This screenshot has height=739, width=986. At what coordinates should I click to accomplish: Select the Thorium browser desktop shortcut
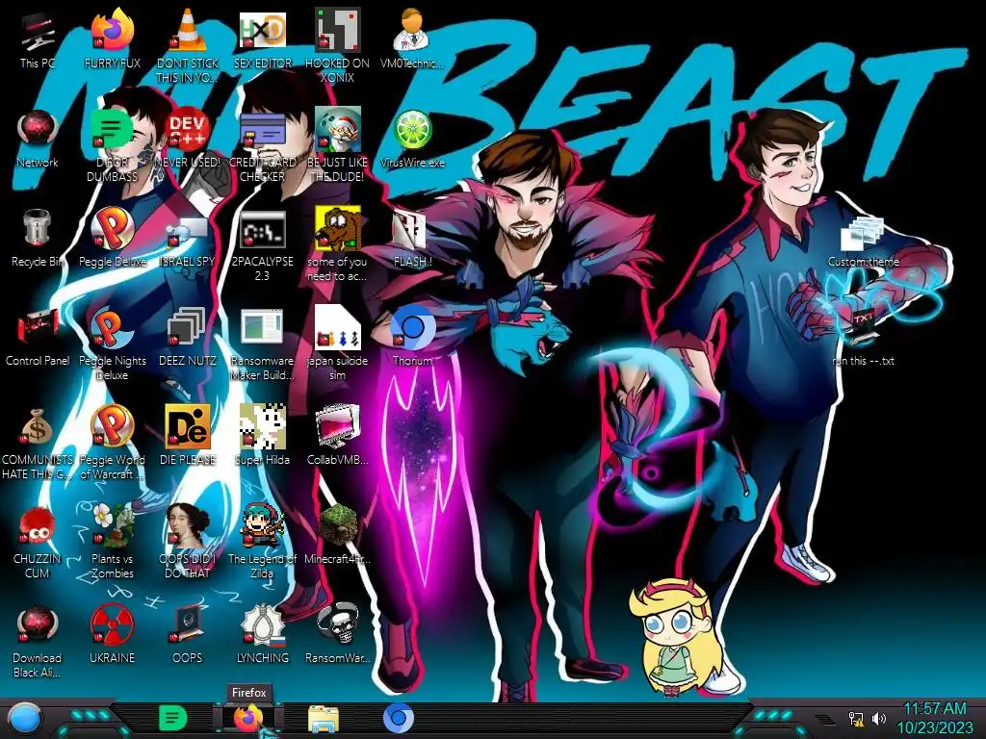point(412,327)
